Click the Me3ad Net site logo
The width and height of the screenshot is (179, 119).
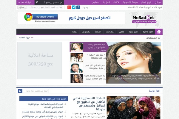144,19
